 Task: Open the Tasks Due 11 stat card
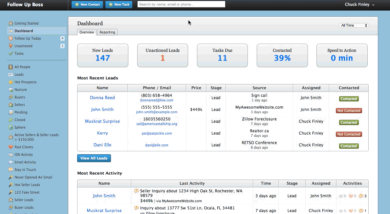click(222, 55)
